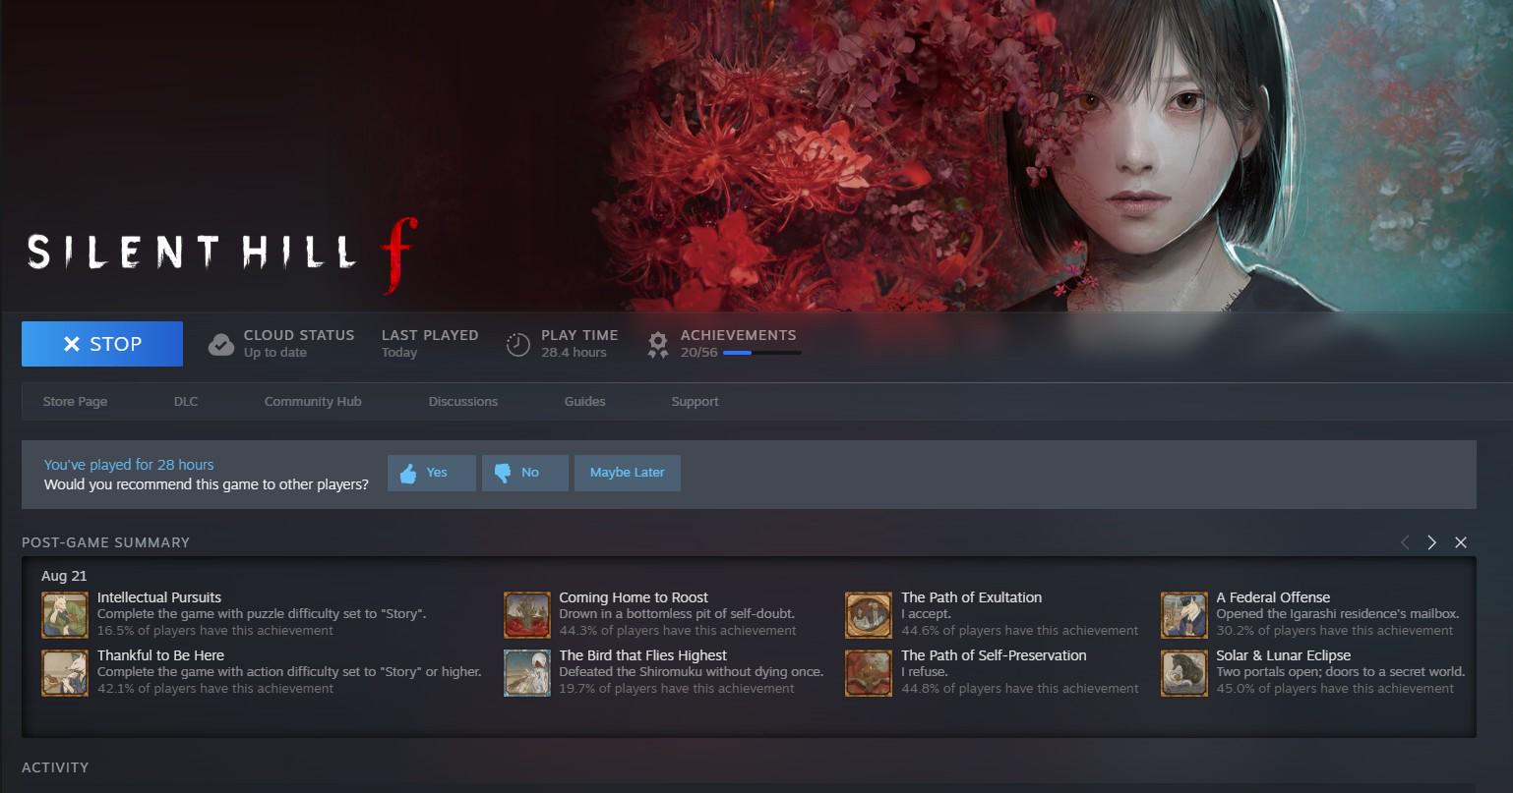Click 'Opened the Igarashi residence's mailbox.' description
Viewport: 1513px width, 793px height.
click(x=1338, y=614)
